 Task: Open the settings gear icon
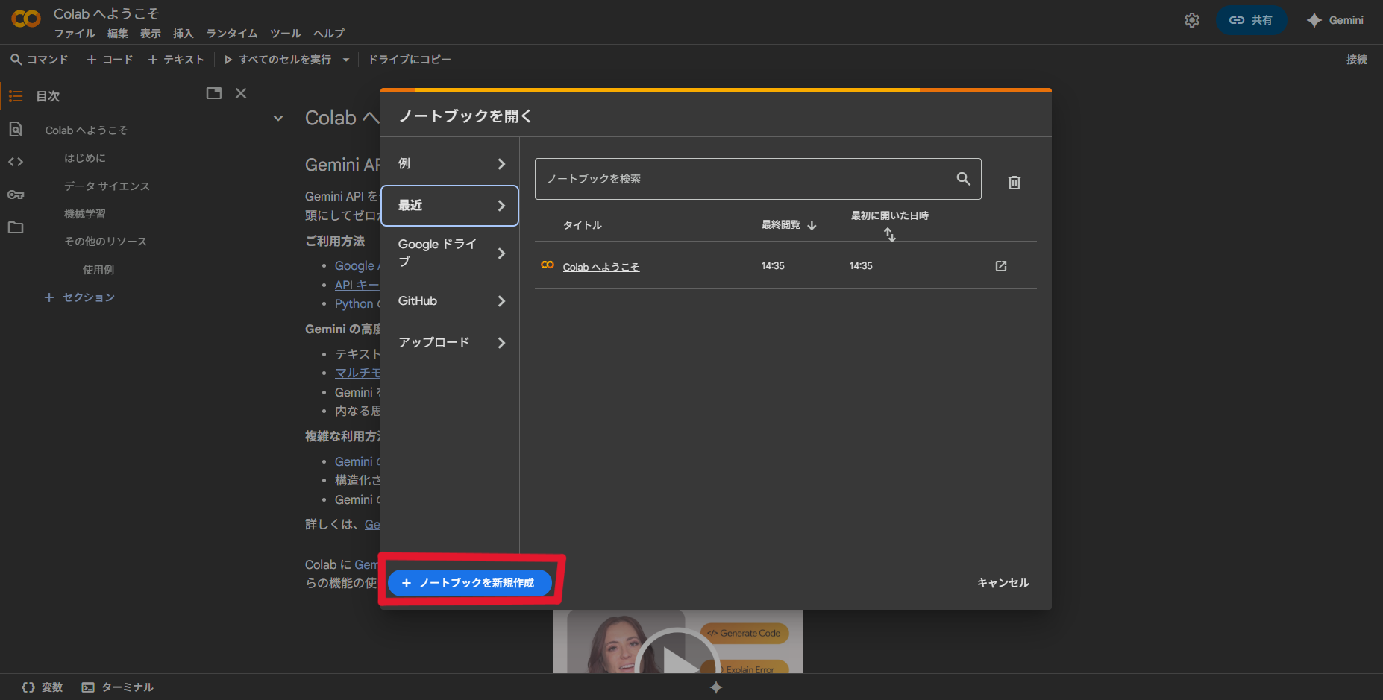pyautogui.click(x=1191, y=20)
